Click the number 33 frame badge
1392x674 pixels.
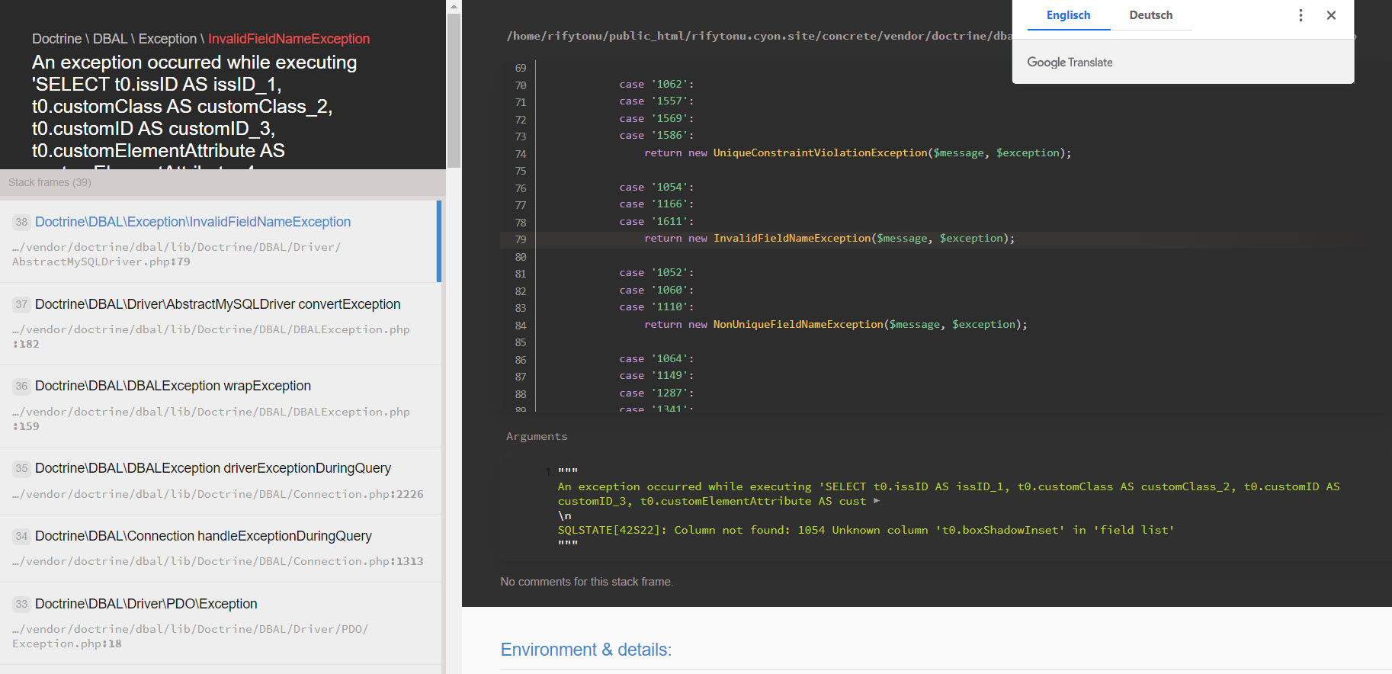[x=21, y=604]
